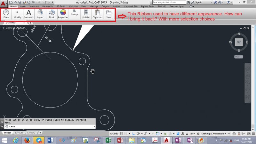
Task: Click the TOP face of ViewCube
Action: [x=239, y=42]
